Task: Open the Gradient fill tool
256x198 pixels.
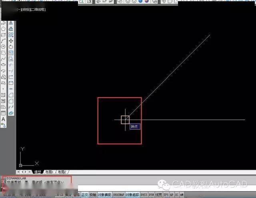Action: pos(3,101)
